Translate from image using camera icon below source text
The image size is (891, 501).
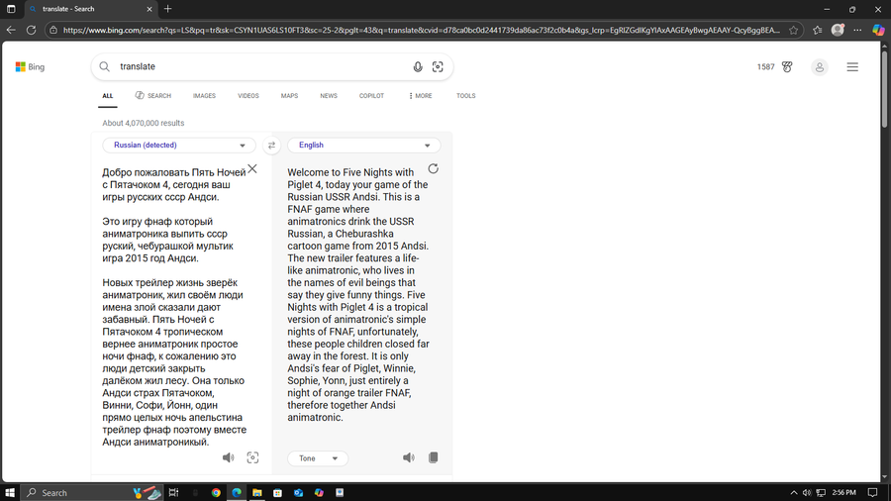[x=252, y=457]
